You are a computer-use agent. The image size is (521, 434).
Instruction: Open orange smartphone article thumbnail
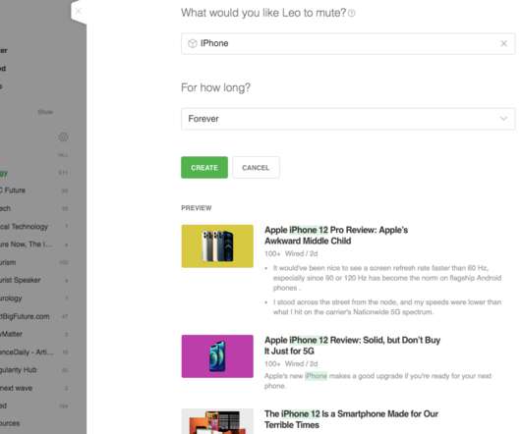(x=217, y=421)
